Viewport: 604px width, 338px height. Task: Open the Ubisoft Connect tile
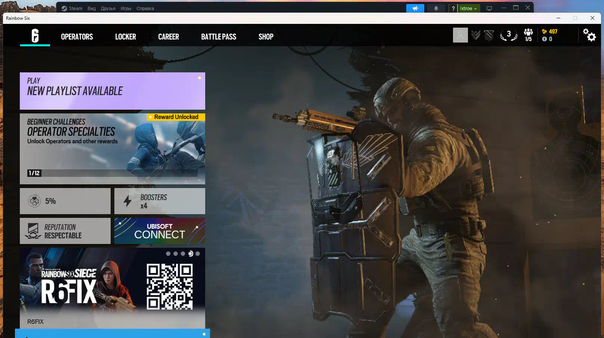(x=160, y=231)
